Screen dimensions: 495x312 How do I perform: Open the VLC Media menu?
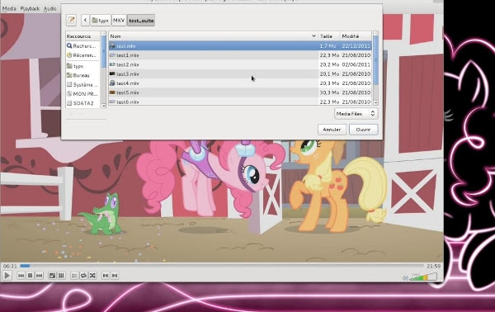pyautogui.click(x=9, y=8)
